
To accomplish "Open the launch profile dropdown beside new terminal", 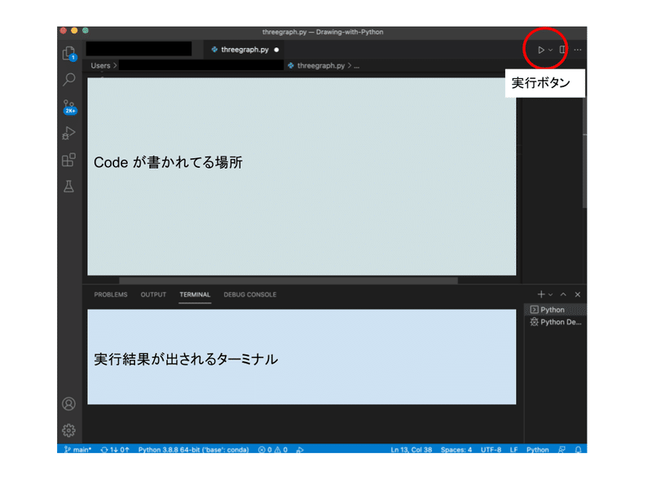I will [x=551, y=294].
